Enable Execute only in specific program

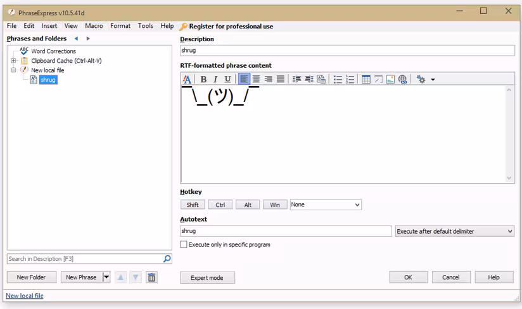(x=184, y=244)
